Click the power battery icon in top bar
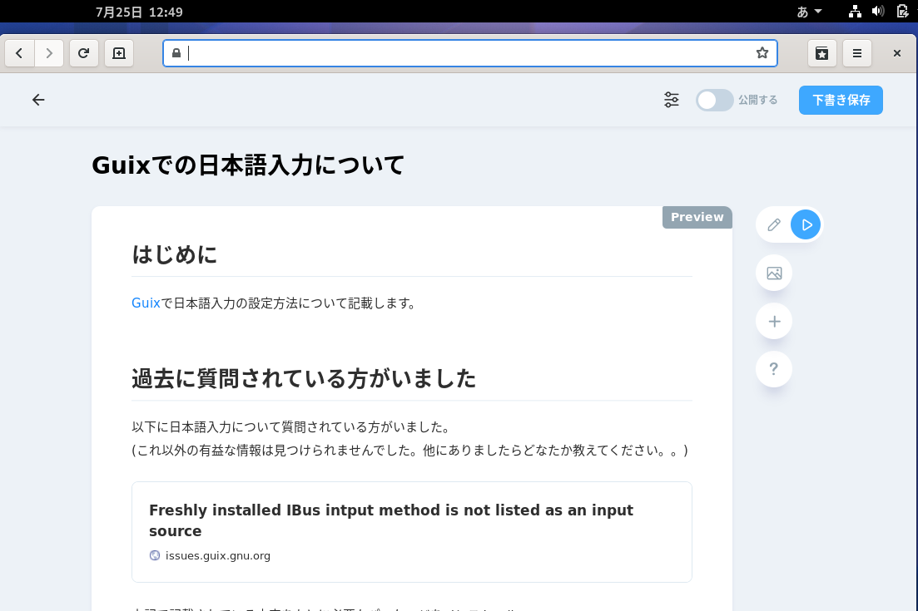This screenshot has height=611, width=918. point(902,12)
